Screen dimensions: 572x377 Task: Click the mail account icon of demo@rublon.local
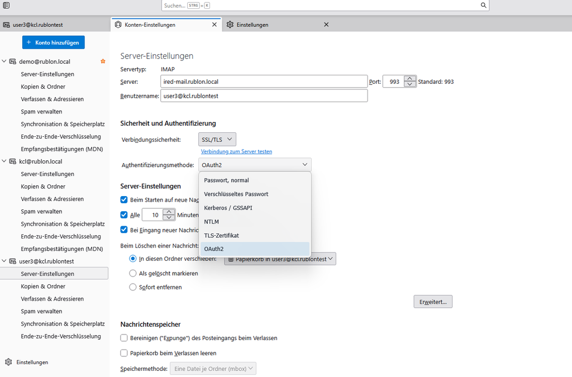(13, 61)
